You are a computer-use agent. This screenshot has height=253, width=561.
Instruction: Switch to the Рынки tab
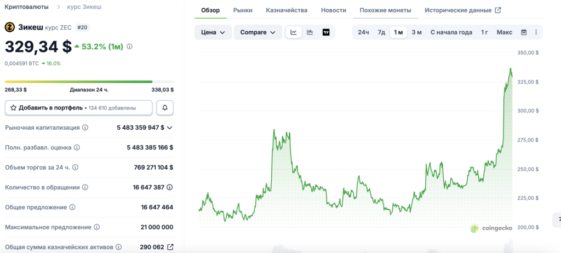click(242, 10)
